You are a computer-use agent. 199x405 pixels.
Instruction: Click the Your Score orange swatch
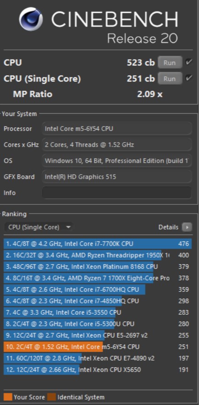point(8,397)
